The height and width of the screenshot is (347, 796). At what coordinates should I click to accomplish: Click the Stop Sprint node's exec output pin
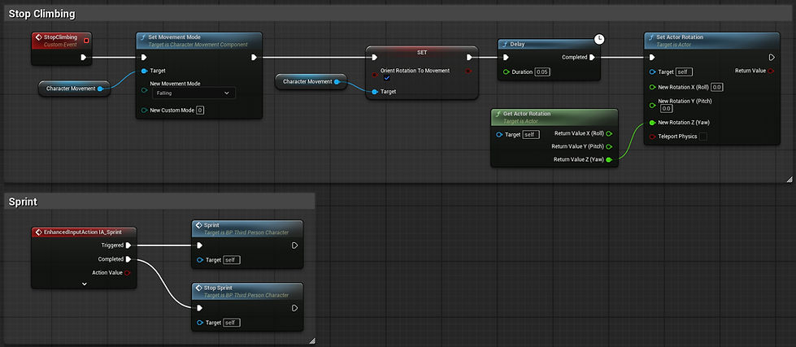(295, 308)
